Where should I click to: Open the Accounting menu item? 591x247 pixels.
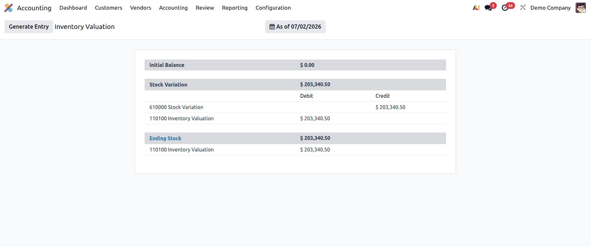click(173, 8)
